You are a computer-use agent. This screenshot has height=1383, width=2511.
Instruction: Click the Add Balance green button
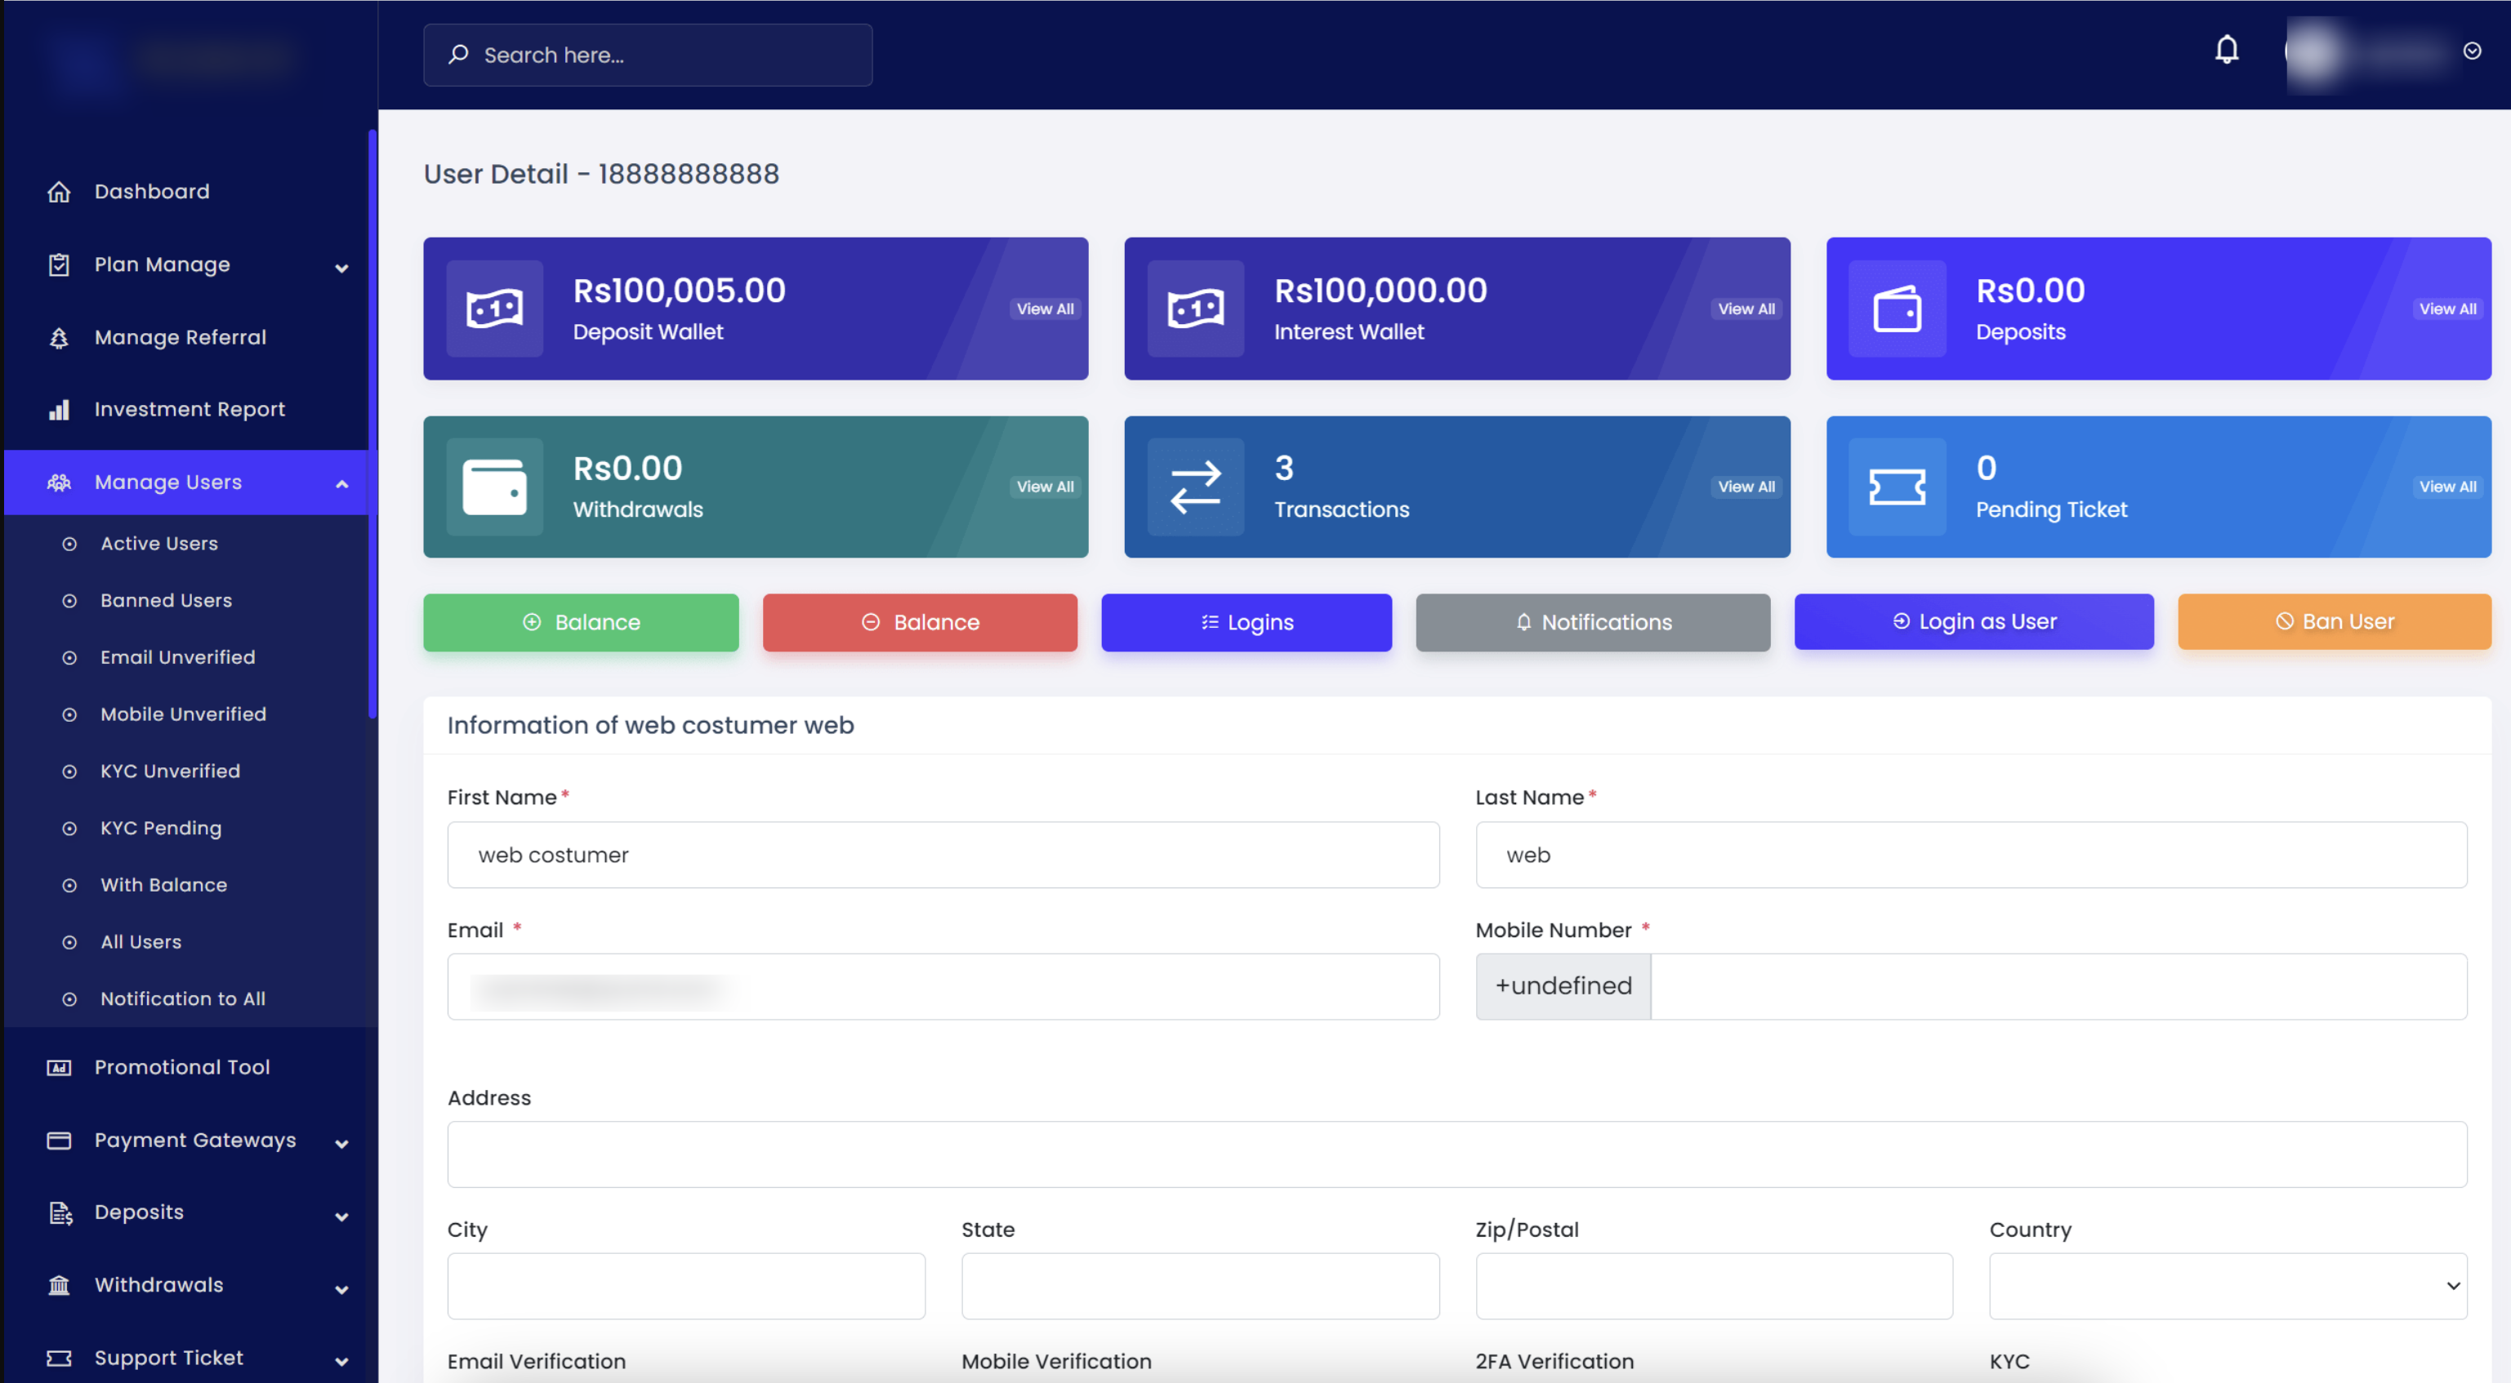pyautogui.click(x=581, y=620)
